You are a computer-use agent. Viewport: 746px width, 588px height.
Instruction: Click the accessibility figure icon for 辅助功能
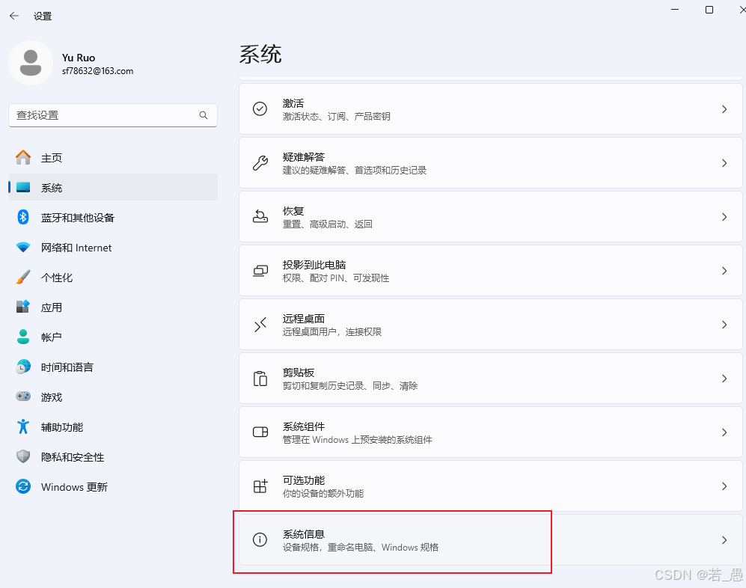point(23,426)
